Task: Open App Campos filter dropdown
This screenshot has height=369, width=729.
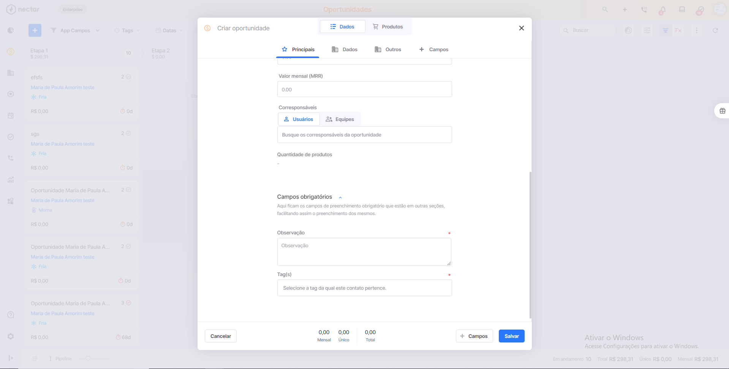Action: point(75,30)
